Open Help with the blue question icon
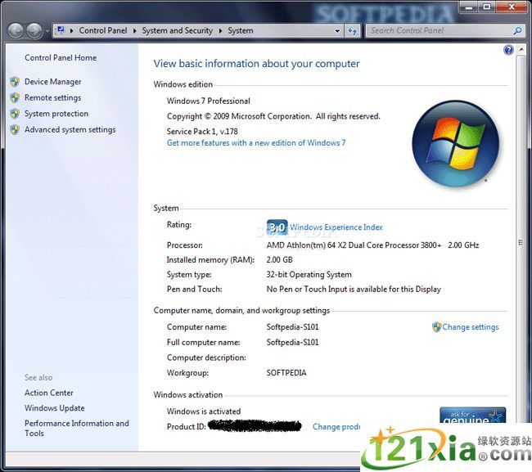This screenshot has width=532, height=472. [508, 50]
